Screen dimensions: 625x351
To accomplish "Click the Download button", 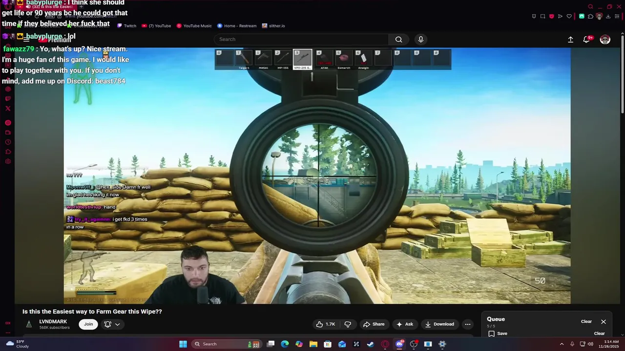I will (x=439, y=324).
